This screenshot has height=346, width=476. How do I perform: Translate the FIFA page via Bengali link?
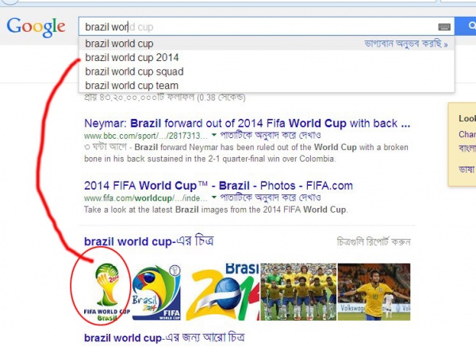pos(271,198)
